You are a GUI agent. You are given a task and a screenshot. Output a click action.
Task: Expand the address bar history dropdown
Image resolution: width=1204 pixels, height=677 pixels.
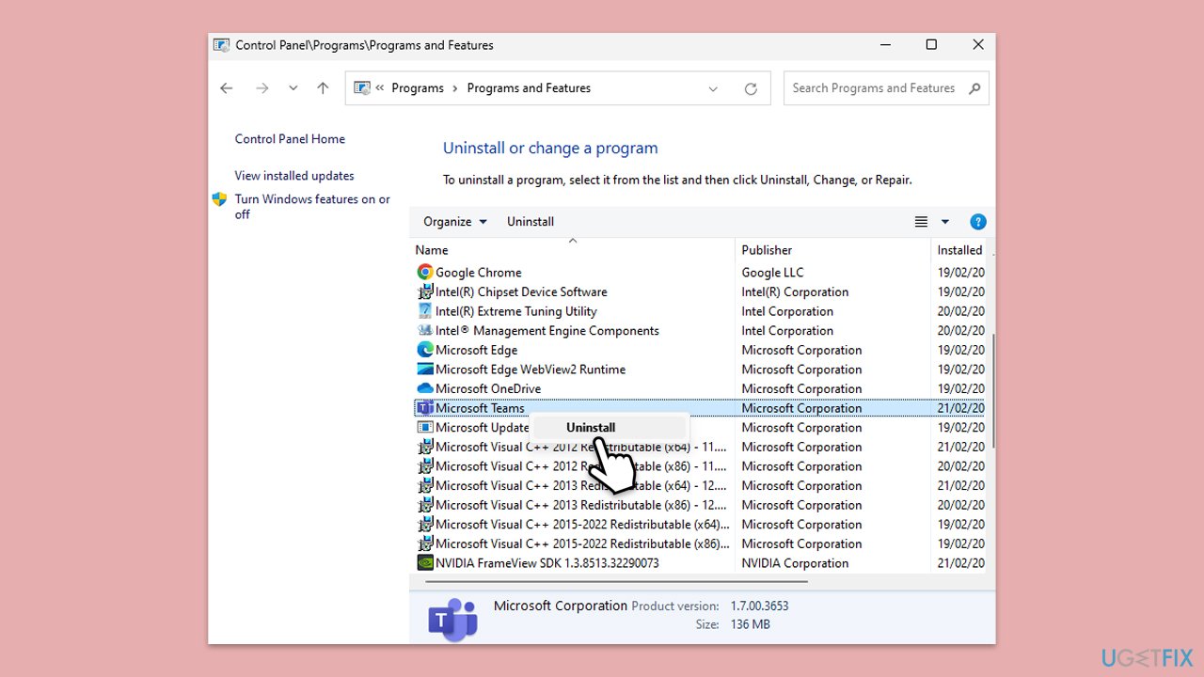[x=713, y=88]
